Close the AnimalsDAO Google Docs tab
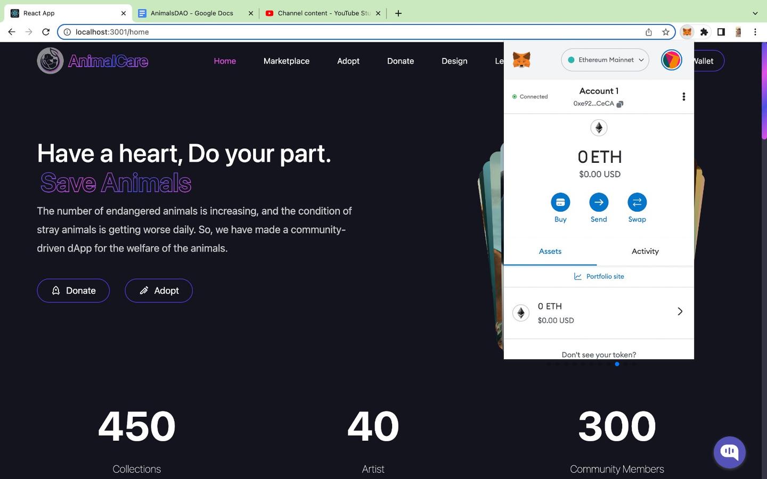 [251, 13]
